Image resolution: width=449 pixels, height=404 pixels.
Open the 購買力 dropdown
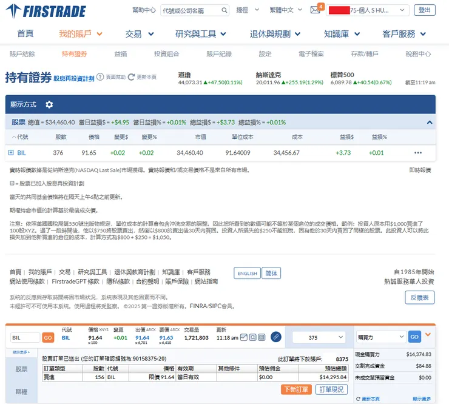(380, 337)
